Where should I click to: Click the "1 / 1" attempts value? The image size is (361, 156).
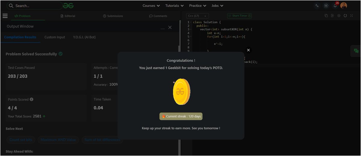click(98, 76)
